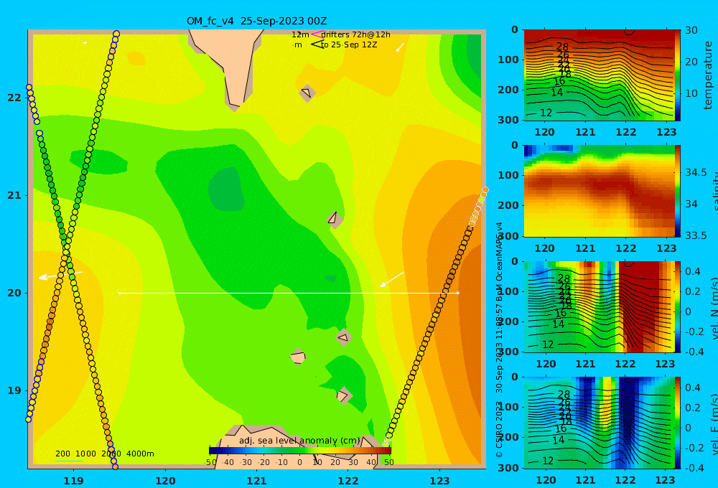The width and height of the screenshot is (718, 488).
Task: Click the 'vel. N (m/s)' axis title
Action: pyautogui.click(x=713, y=308)
